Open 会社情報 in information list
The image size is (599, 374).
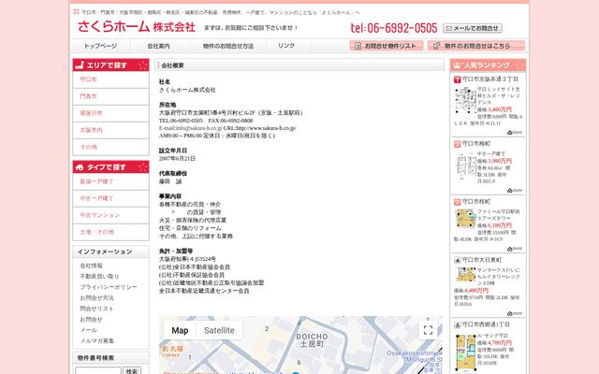pos(91,266)
